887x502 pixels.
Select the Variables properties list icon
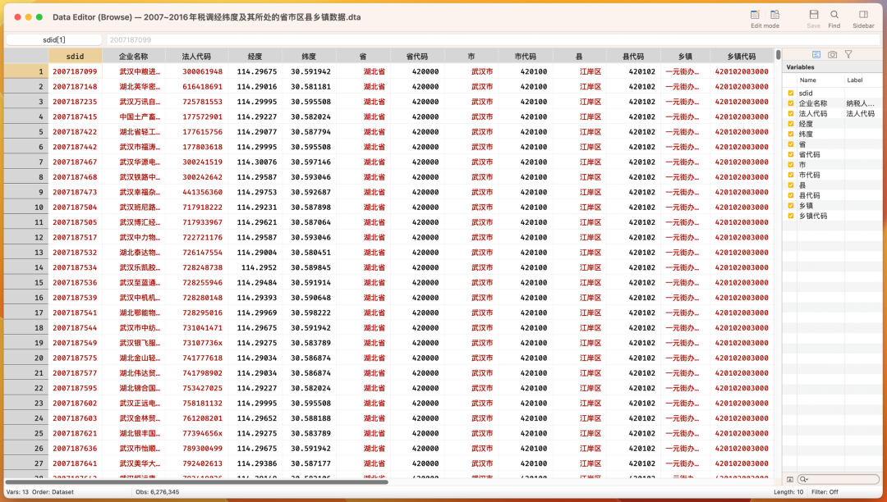click(x=817, y=54)
